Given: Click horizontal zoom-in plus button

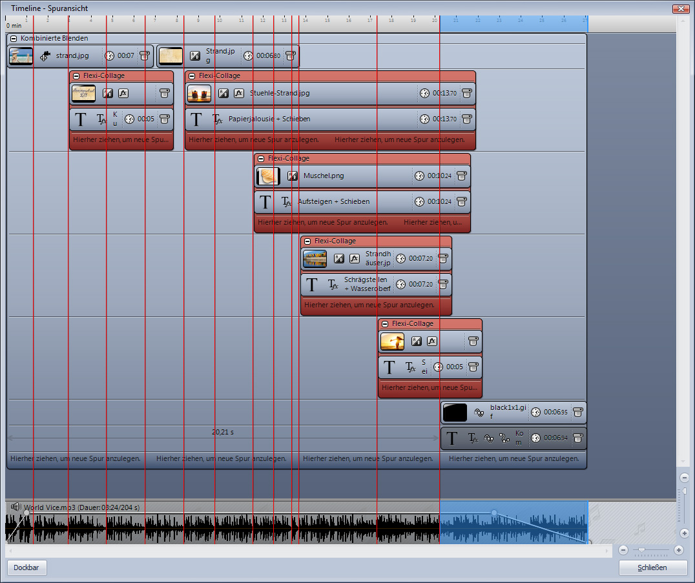Looking at the screenshot, I should point(678,550).
